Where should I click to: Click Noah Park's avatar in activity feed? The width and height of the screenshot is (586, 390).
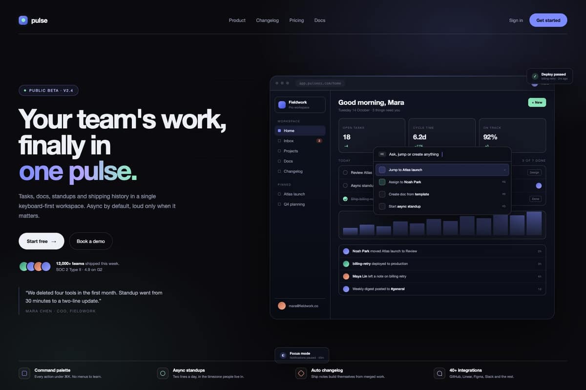click(346, 251)
